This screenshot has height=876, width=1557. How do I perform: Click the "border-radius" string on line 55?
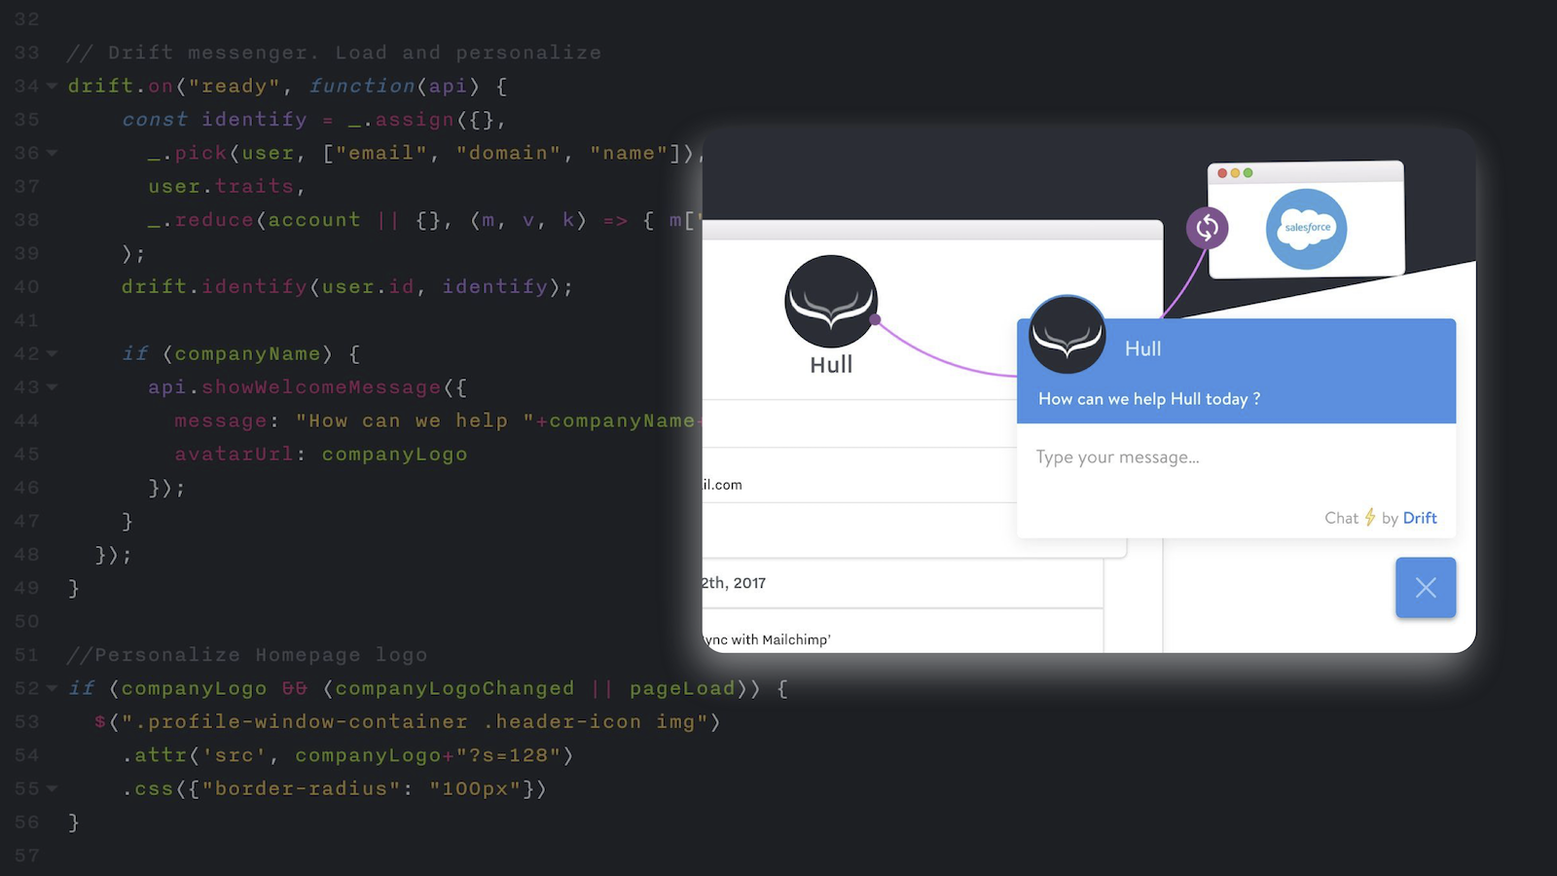coord(301,788)
